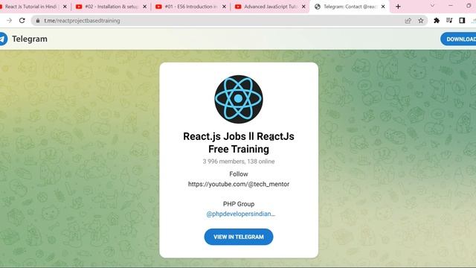Image resolution: width=476 pixels, height=268 pixels.
Task: Click the Follow text
Action: click(x=239, y=174)
